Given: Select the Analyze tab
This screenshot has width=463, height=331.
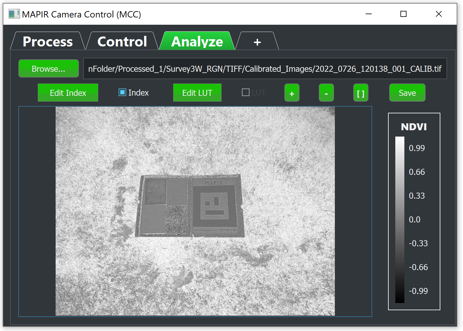Looking at the screenshot, I should coord(197,42).
